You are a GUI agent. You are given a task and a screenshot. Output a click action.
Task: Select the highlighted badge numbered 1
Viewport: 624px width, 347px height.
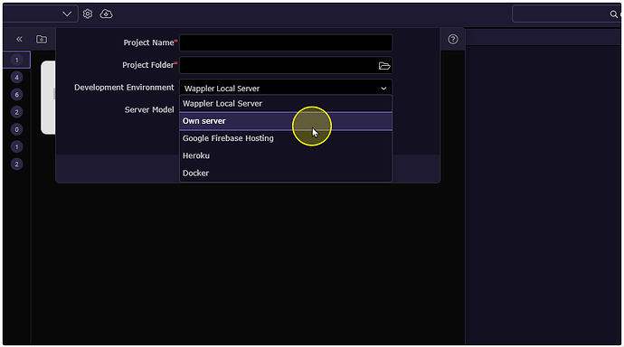point(16,60)
